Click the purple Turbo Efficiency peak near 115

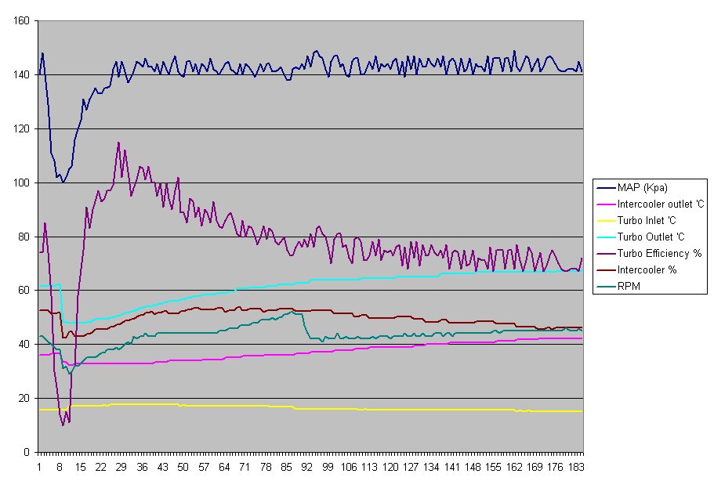pos(118,143)
